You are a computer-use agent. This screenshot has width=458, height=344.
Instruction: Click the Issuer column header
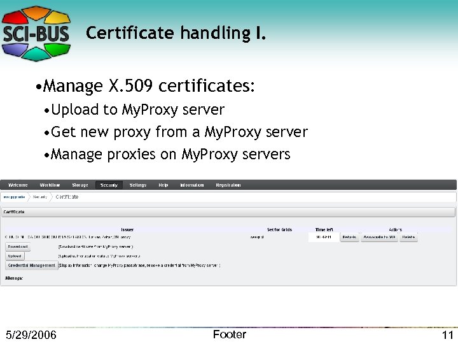pyautogui.click(x=127, y=229)
